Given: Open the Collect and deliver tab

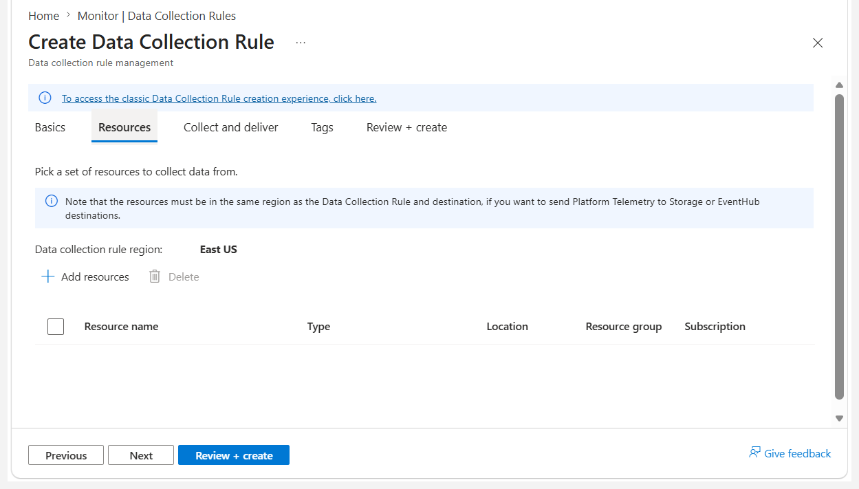Looking at the screenshot, I should 231,127.
